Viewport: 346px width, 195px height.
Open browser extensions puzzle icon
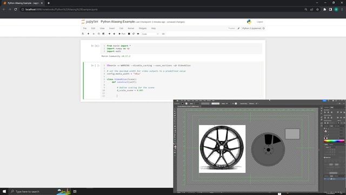pos(324,10)
